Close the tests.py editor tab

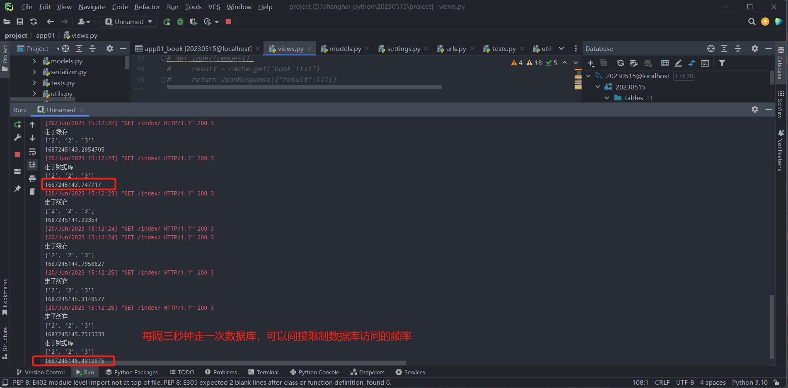(x=522, y=48)
